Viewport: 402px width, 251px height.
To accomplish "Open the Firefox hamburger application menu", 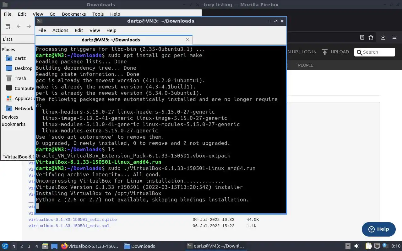I will (x=394, y=37).
